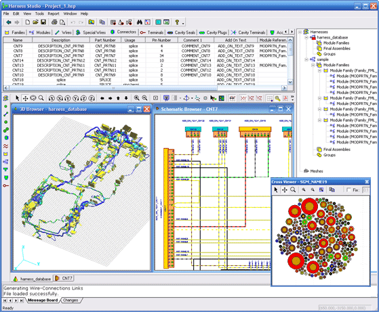Click the pan left arrow in view toolbar
Viewport: 379px width, 312px height.
[102, 98]
